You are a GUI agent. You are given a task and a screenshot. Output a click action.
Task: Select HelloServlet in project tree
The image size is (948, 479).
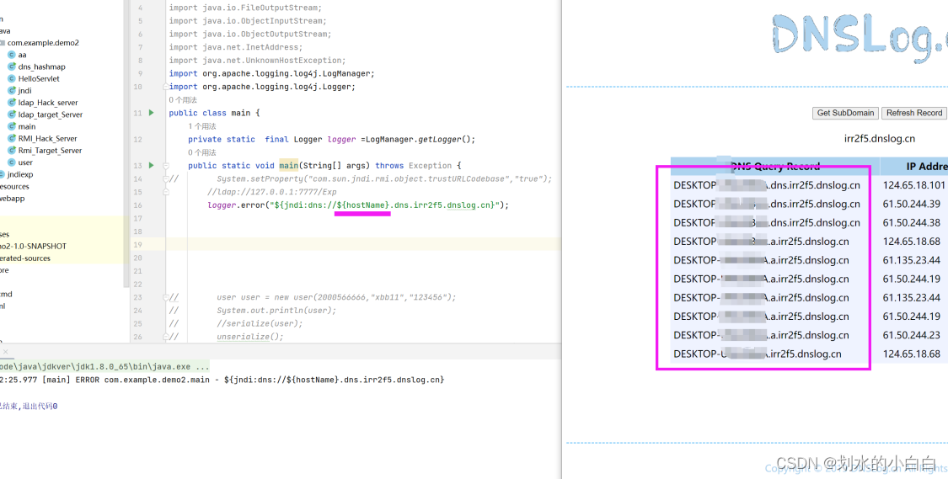click(x=39, y=78)
